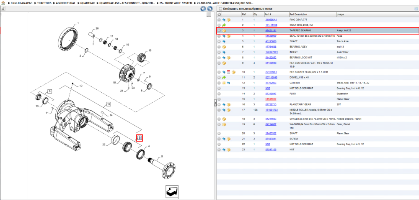Click blue arrow icon on SCREW row
The width and height of the screenshot is (419, 200).
click(x=224, y=139)
